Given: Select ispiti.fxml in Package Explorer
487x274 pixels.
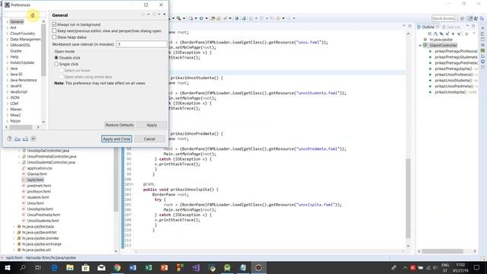Looking at the screenshot, I should [36, 180].
